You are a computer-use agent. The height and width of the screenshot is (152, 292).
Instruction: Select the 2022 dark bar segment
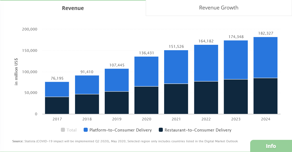[206, 98]
